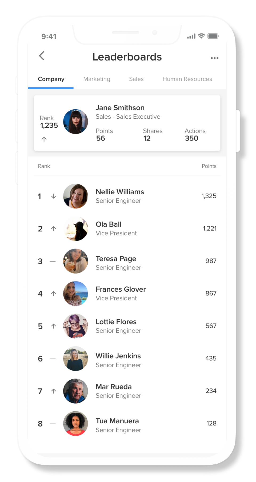Switch to the Marketing tab
This screenshot has height=482, width=256.
97,79
